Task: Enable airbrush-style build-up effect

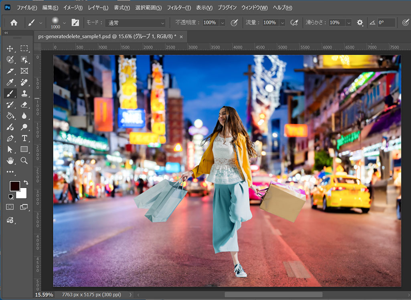Action: 294,22
